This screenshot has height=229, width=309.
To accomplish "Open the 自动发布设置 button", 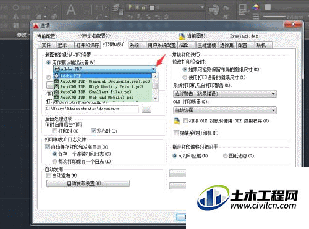I will click(x=88, y=183).
